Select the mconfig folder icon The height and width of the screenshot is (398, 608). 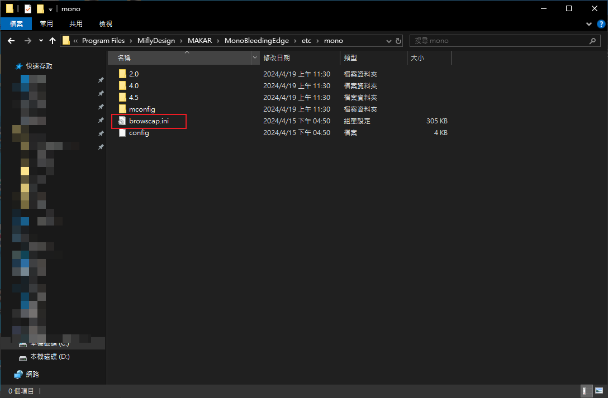[x=122, y=109]
